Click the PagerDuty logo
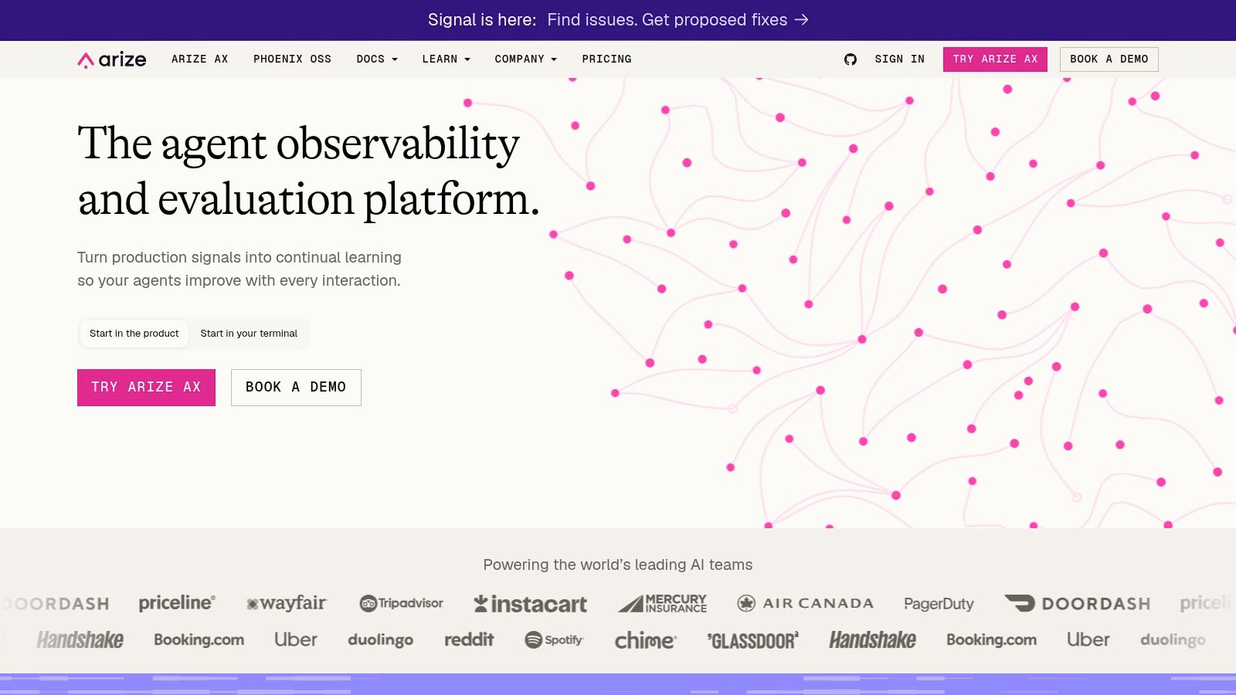Image resolution: width=1236 pixels, height=695 pixels. 939,604
